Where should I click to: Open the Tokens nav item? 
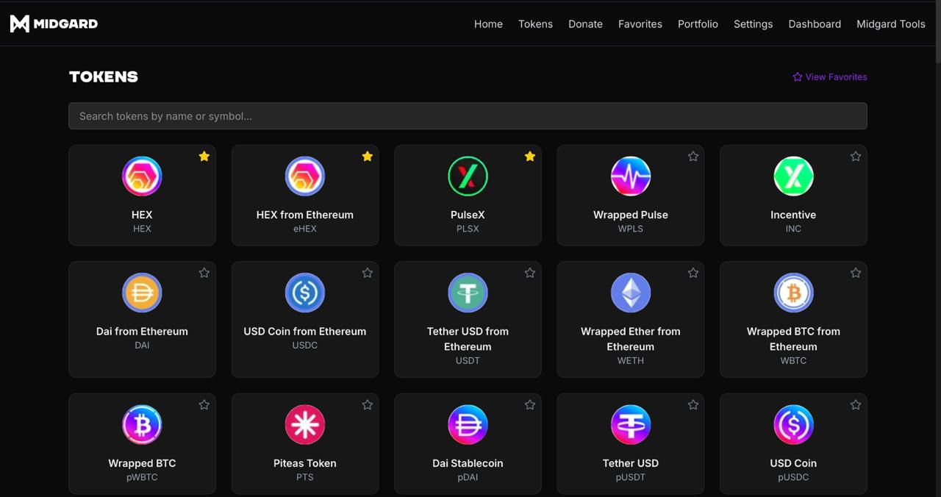click(535, 24)
